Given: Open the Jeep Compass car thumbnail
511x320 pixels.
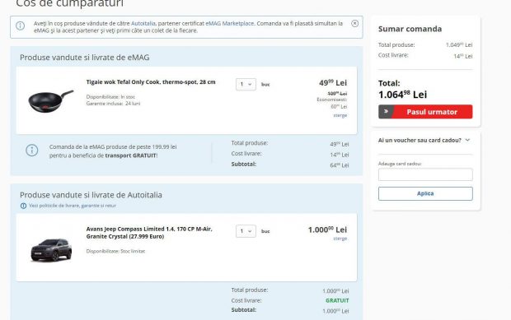Looking at the screenshot, I should coord(51,250).
